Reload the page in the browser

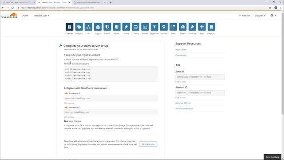point(12,8)
